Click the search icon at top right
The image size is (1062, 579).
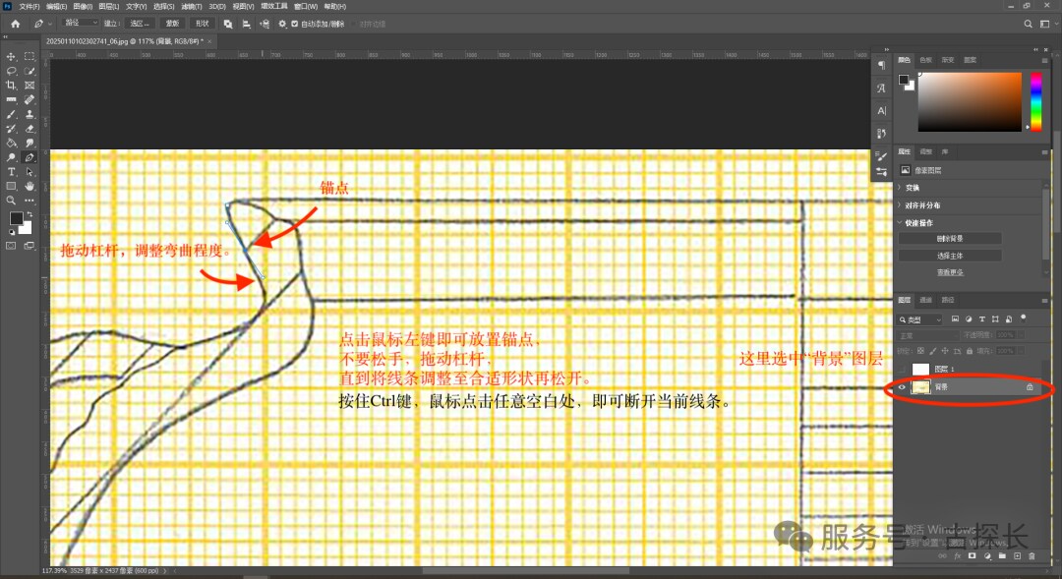tap(1028, 24)
